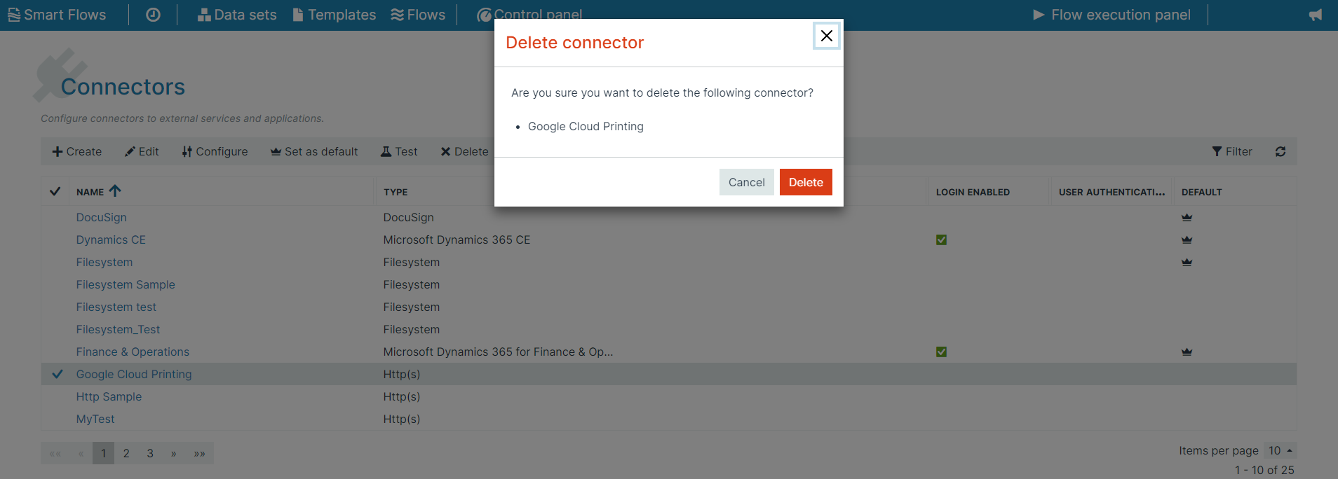The width and height of the screenshot is (1338, 479).
Task: Click the refresh icon next to Filter
Action: (1280, 151)
